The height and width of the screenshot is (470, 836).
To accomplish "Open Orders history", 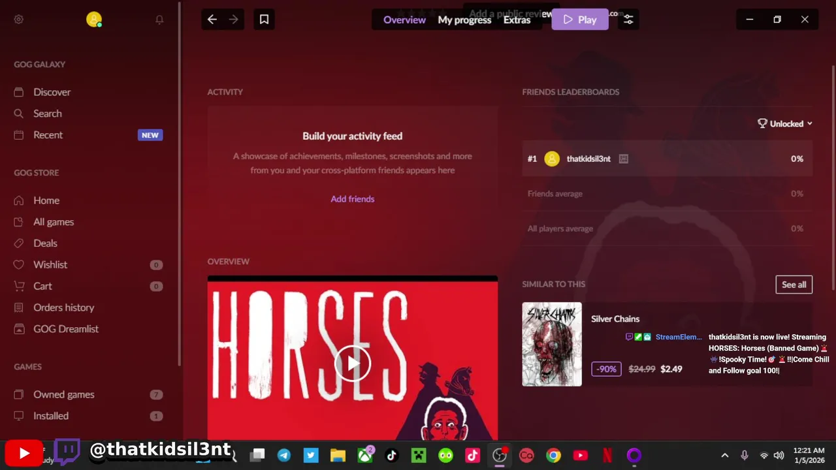I will point(63,307).
